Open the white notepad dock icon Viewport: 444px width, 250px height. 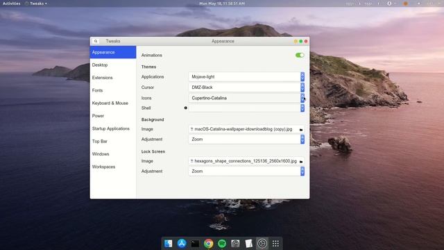(248, 244)
